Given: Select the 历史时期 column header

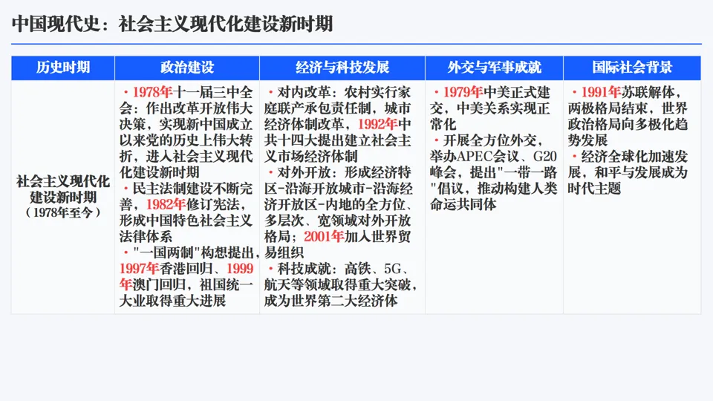Looking at the screenshot, I should click(x=63, y=68).
